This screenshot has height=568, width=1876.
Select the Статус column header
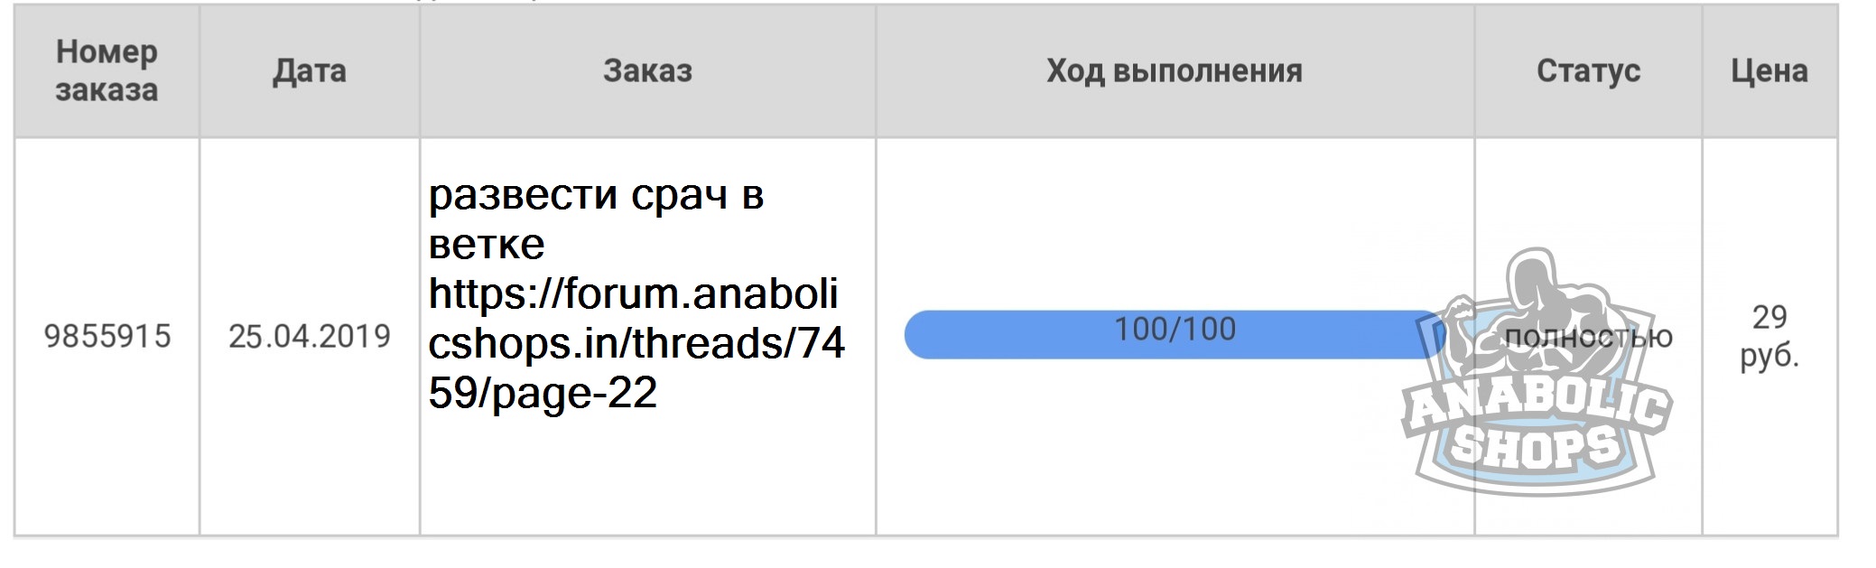(1588, 70)
